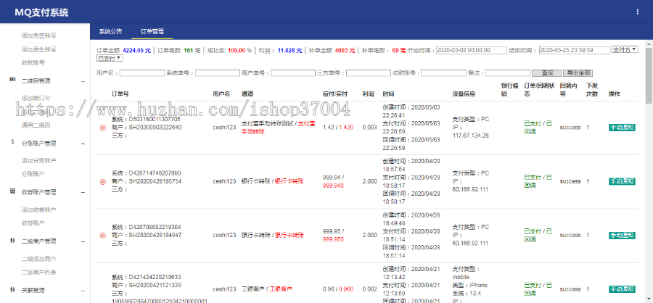Click the profit total 11.628 元
This screenshot has width=653, height=303.
pos(289,50)
